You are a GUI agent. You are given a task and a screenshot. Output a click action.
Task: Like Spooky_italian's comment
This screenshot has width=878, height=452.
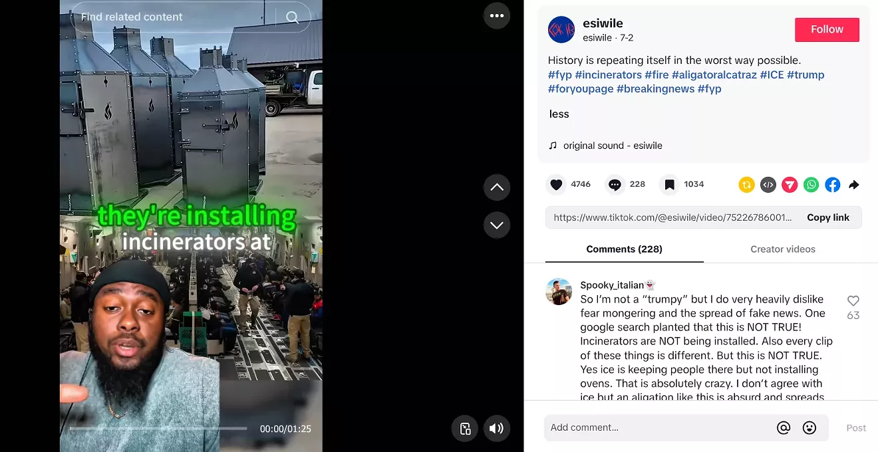coord(853,301)
